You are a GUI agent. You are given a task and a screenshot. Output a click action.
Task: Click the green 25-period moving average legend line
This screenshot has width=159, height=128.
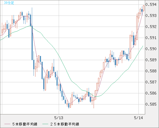coord(45,124)
